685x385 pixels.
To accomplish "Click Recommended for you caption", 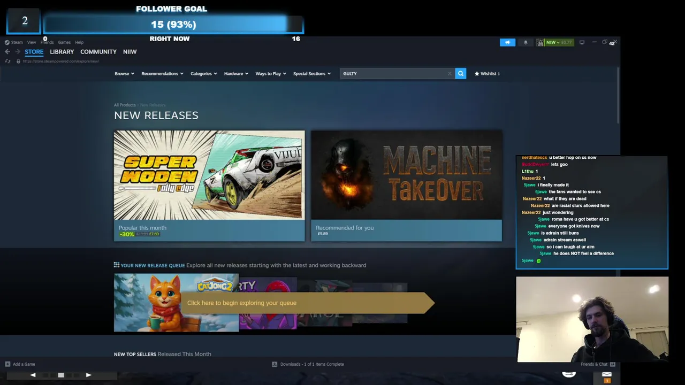I will tap(345, 228).
